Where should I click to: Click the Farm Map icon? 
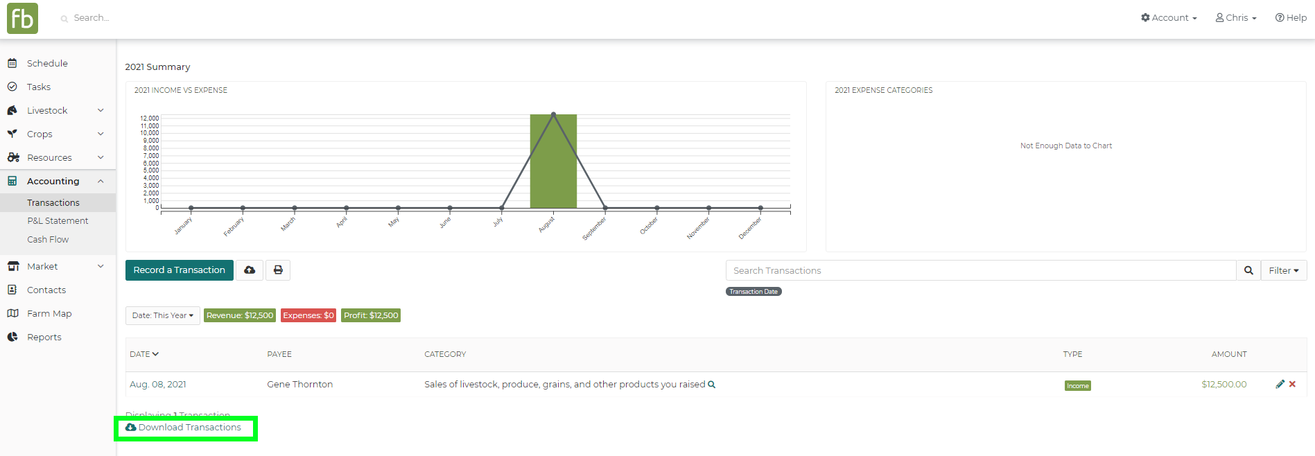tap(13, 313)
